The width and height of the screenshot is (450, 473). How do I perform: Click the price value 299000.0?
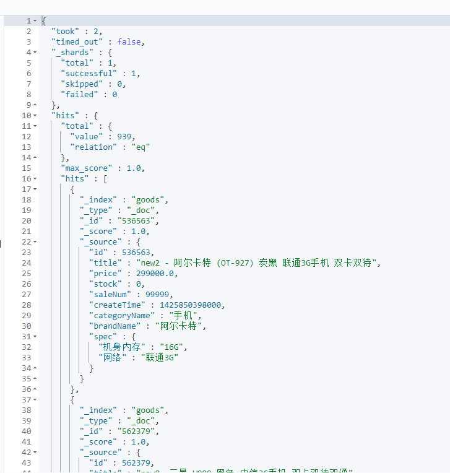pos(155,274)
